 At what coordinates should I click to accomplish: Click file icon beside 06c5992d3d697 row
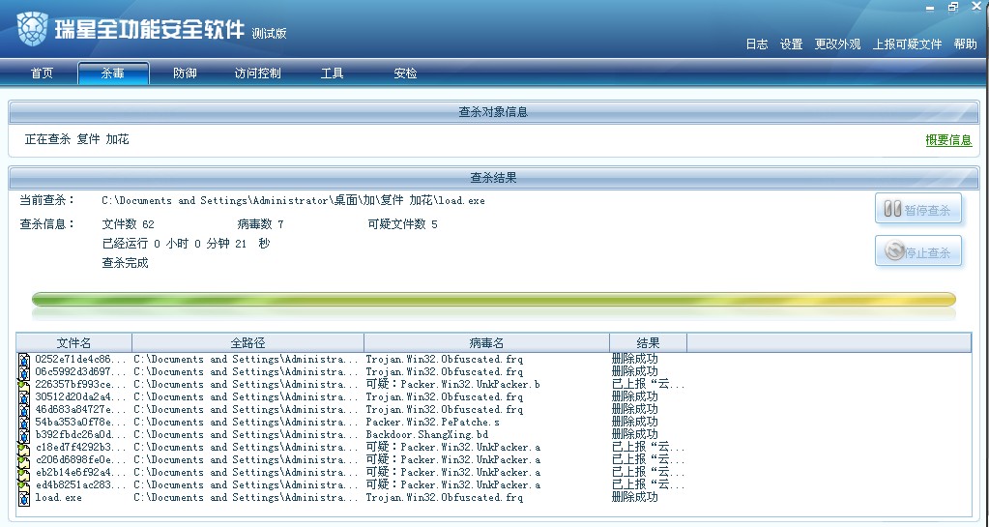click(x=24, y=372)
